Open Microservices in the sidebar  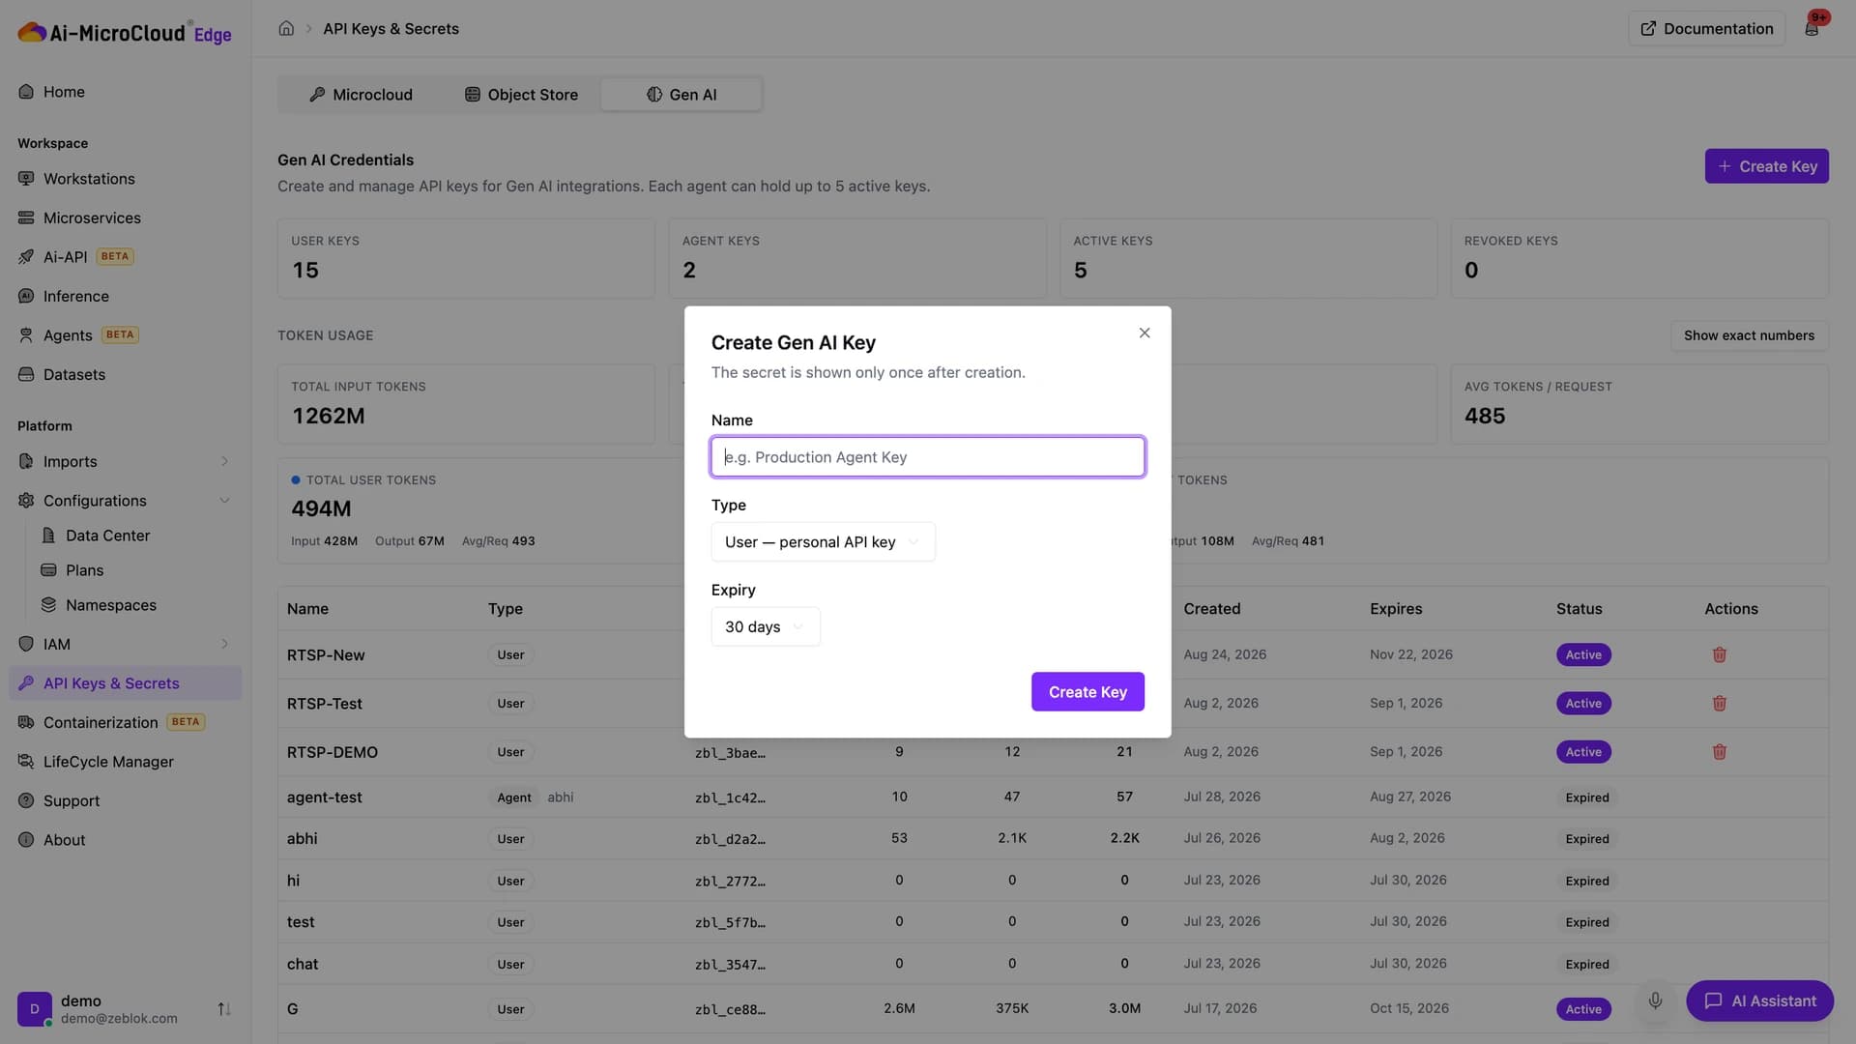pyautogui.click(x=125, y=218)
